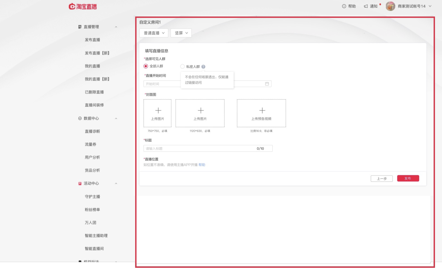Click the 上一步 previous step button
This screenshot has width=442, height=268.
[382, 179]
